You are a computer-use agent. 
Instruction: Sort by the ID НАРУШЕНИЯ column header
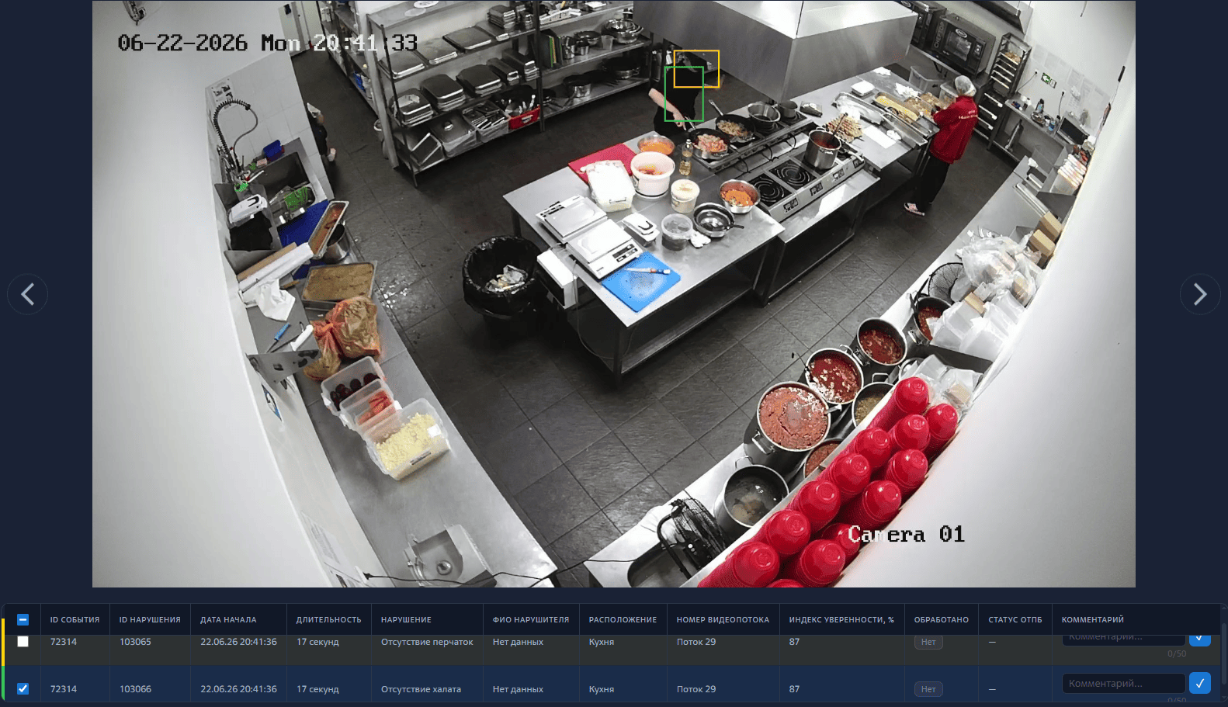[150, 620]
